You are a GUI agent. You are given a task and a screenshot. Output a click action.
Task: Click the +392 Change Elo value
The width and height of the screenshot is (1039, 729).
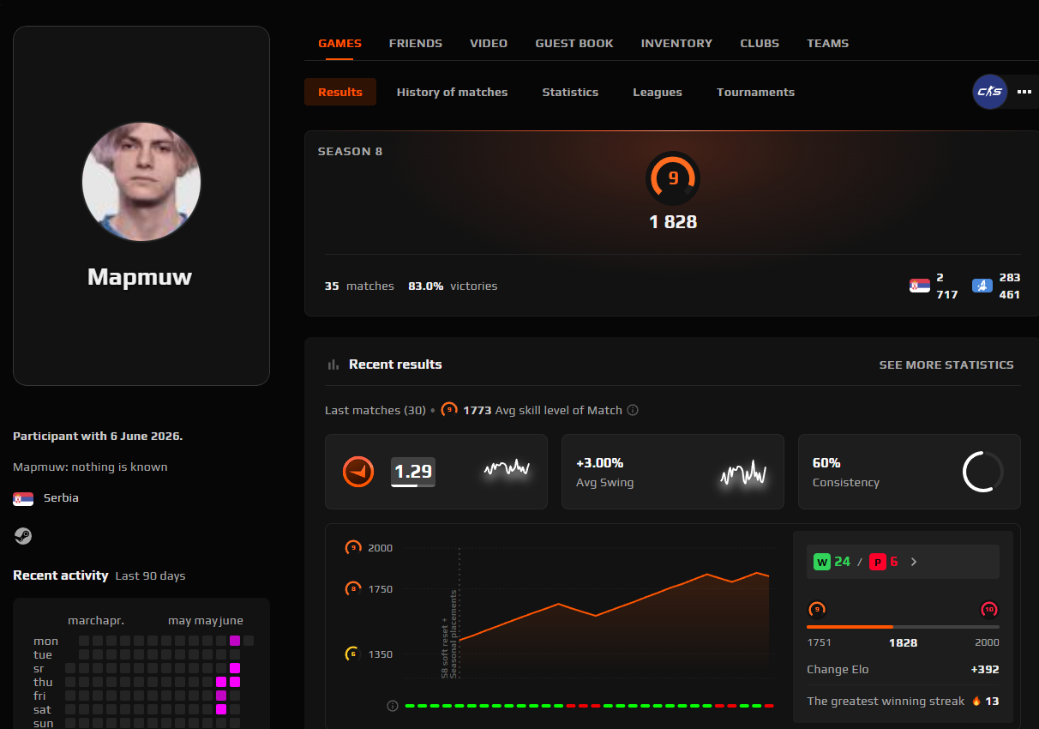tap(985, 670)
